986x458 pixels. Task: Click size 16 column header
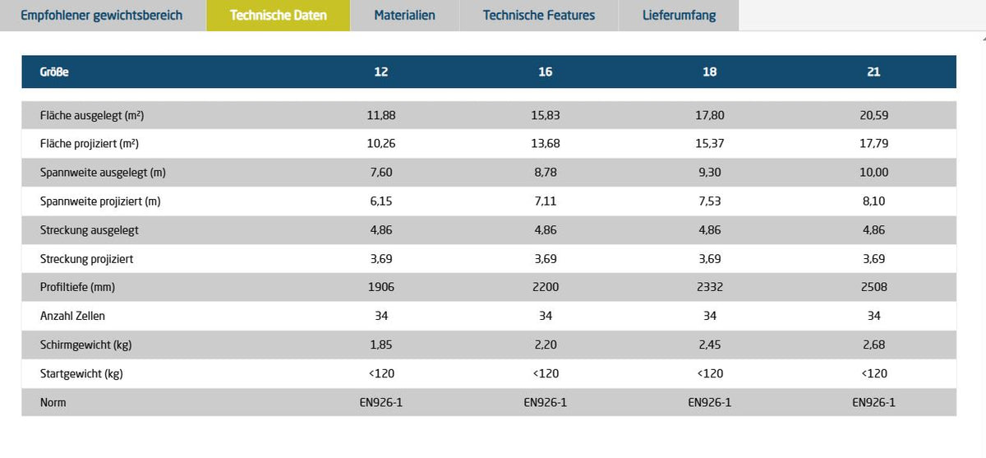click(x=546, y=72)
